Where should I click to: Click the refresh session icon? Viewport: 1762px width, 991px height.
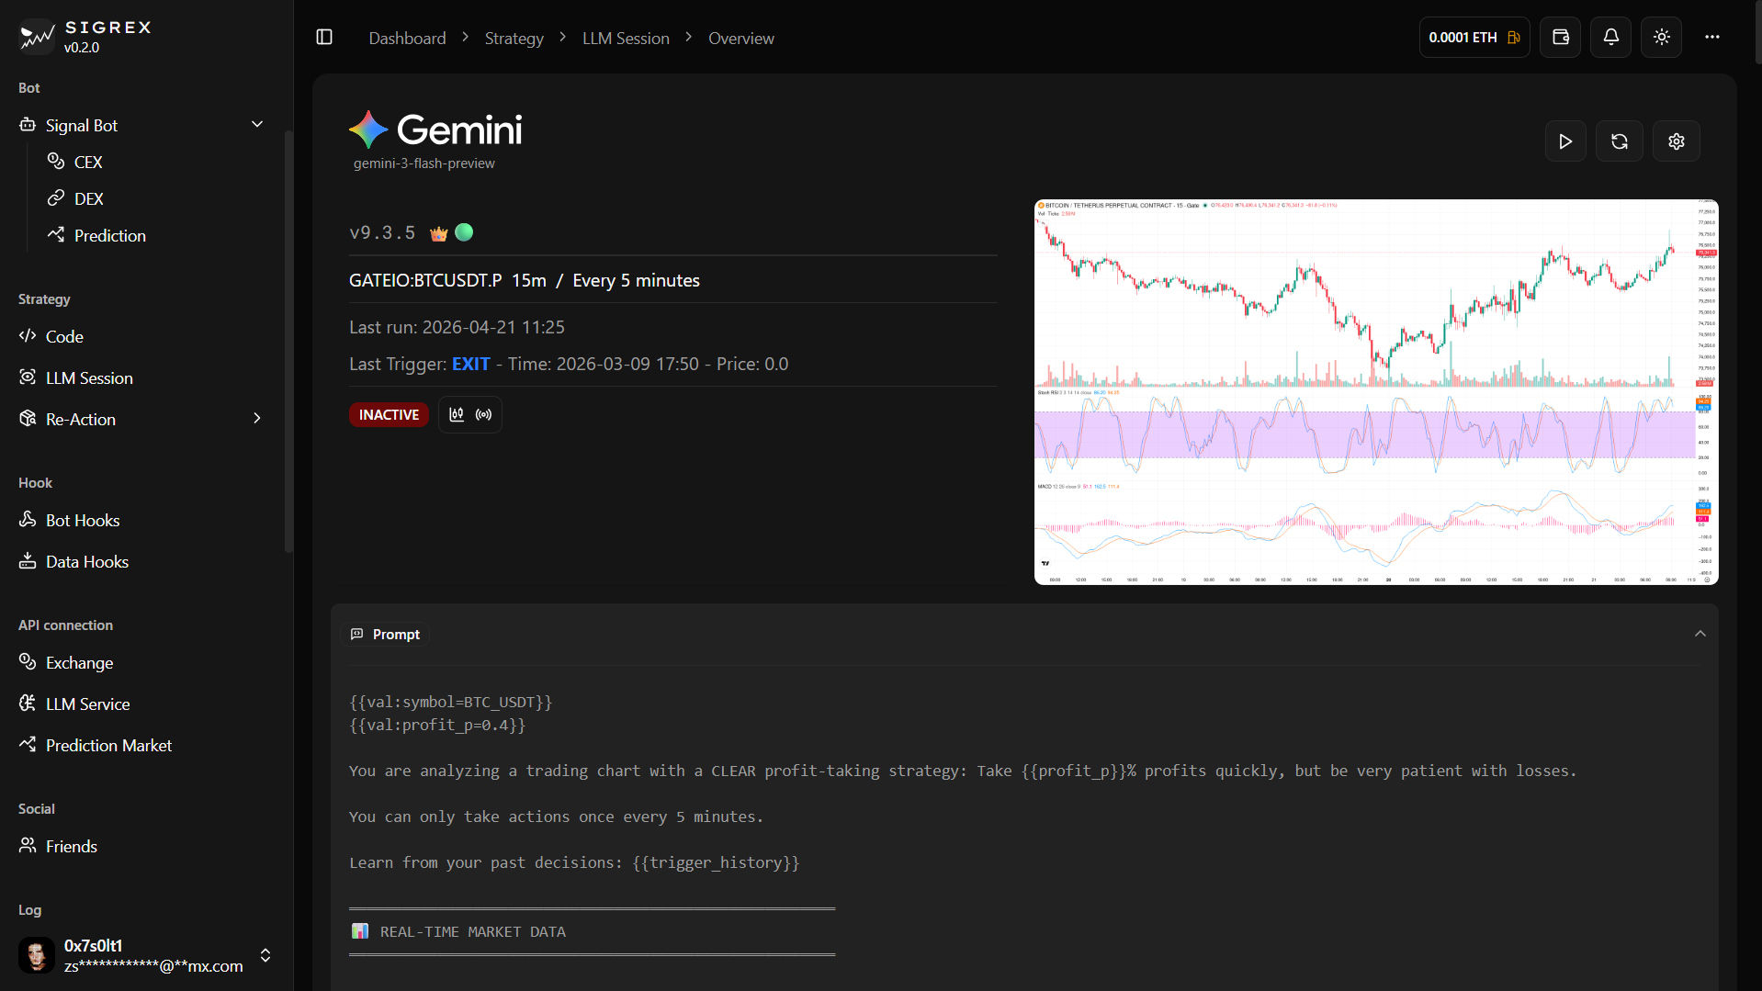pyautogui.click(x=1620, y=141)
